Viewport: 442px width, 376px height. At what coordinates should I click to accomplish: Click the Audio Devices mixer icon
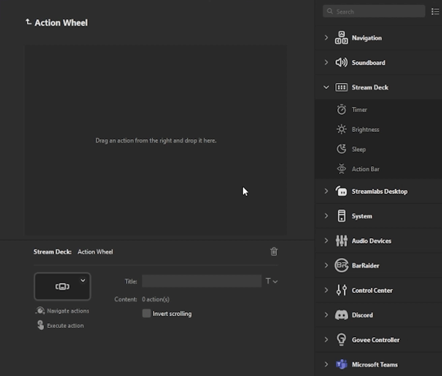click(341, 241)
